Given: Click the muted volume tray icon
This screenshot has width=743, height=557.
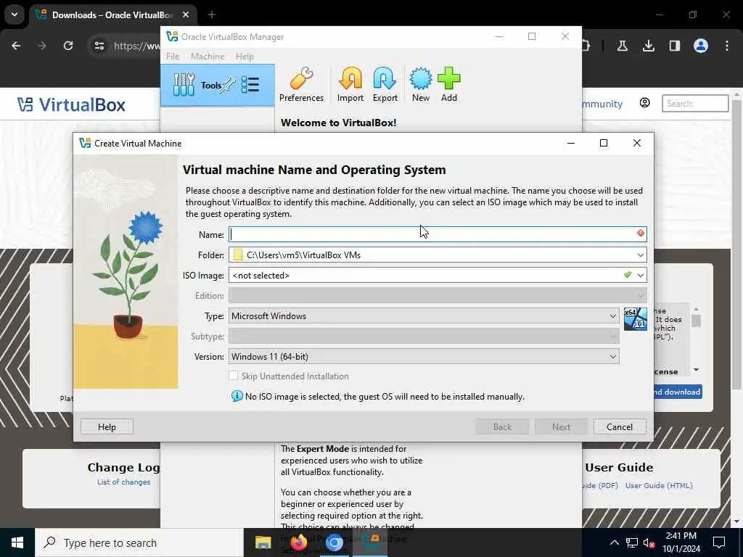Looking at the screenshot, I should click(649, 542).
